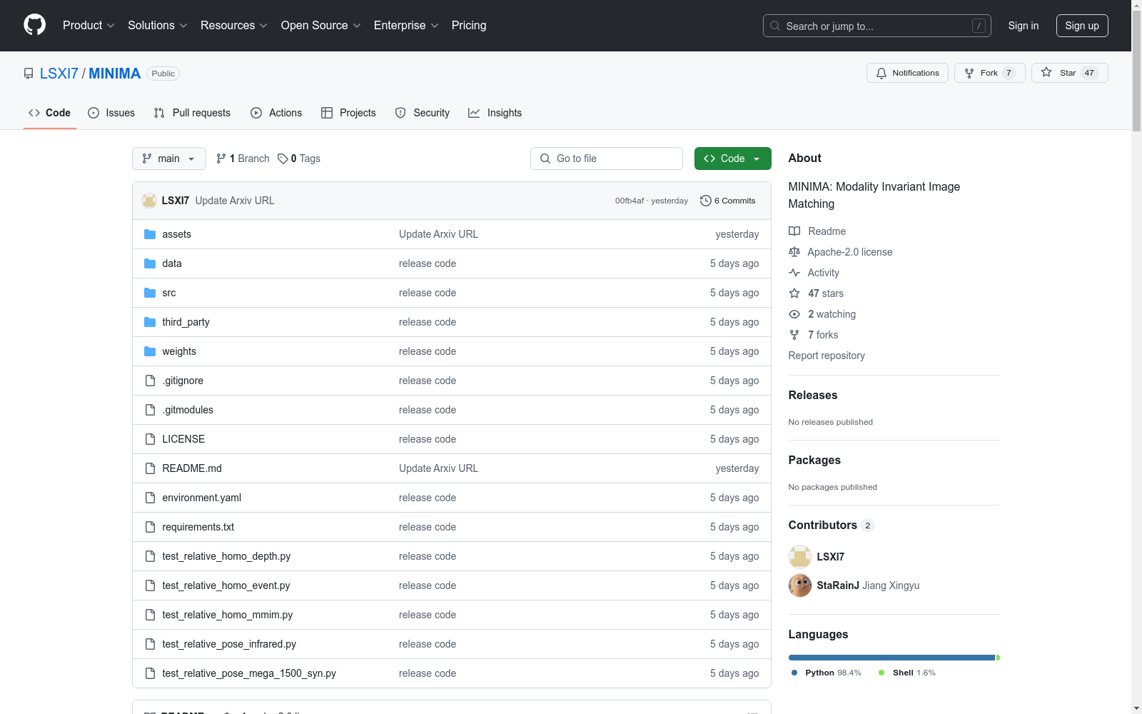Click the file icon beside LICENSE
The width and height of the screenshot is (1142, 714).
[150, 439]
